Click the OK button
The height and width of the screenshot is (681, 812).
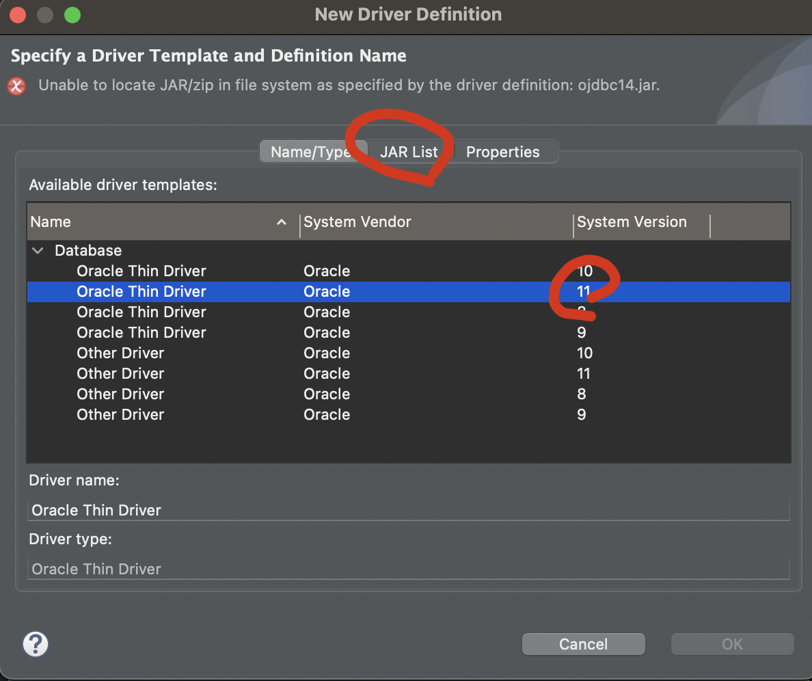732,643
